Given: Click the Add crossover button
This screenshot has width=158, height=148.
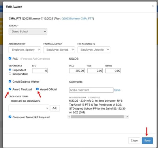Looking at the screenshot, I should click(x=55, y=108).
